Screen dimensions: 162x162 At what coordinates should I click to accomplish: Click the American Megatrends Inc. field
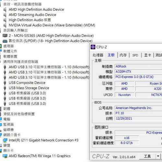(138, 108)
